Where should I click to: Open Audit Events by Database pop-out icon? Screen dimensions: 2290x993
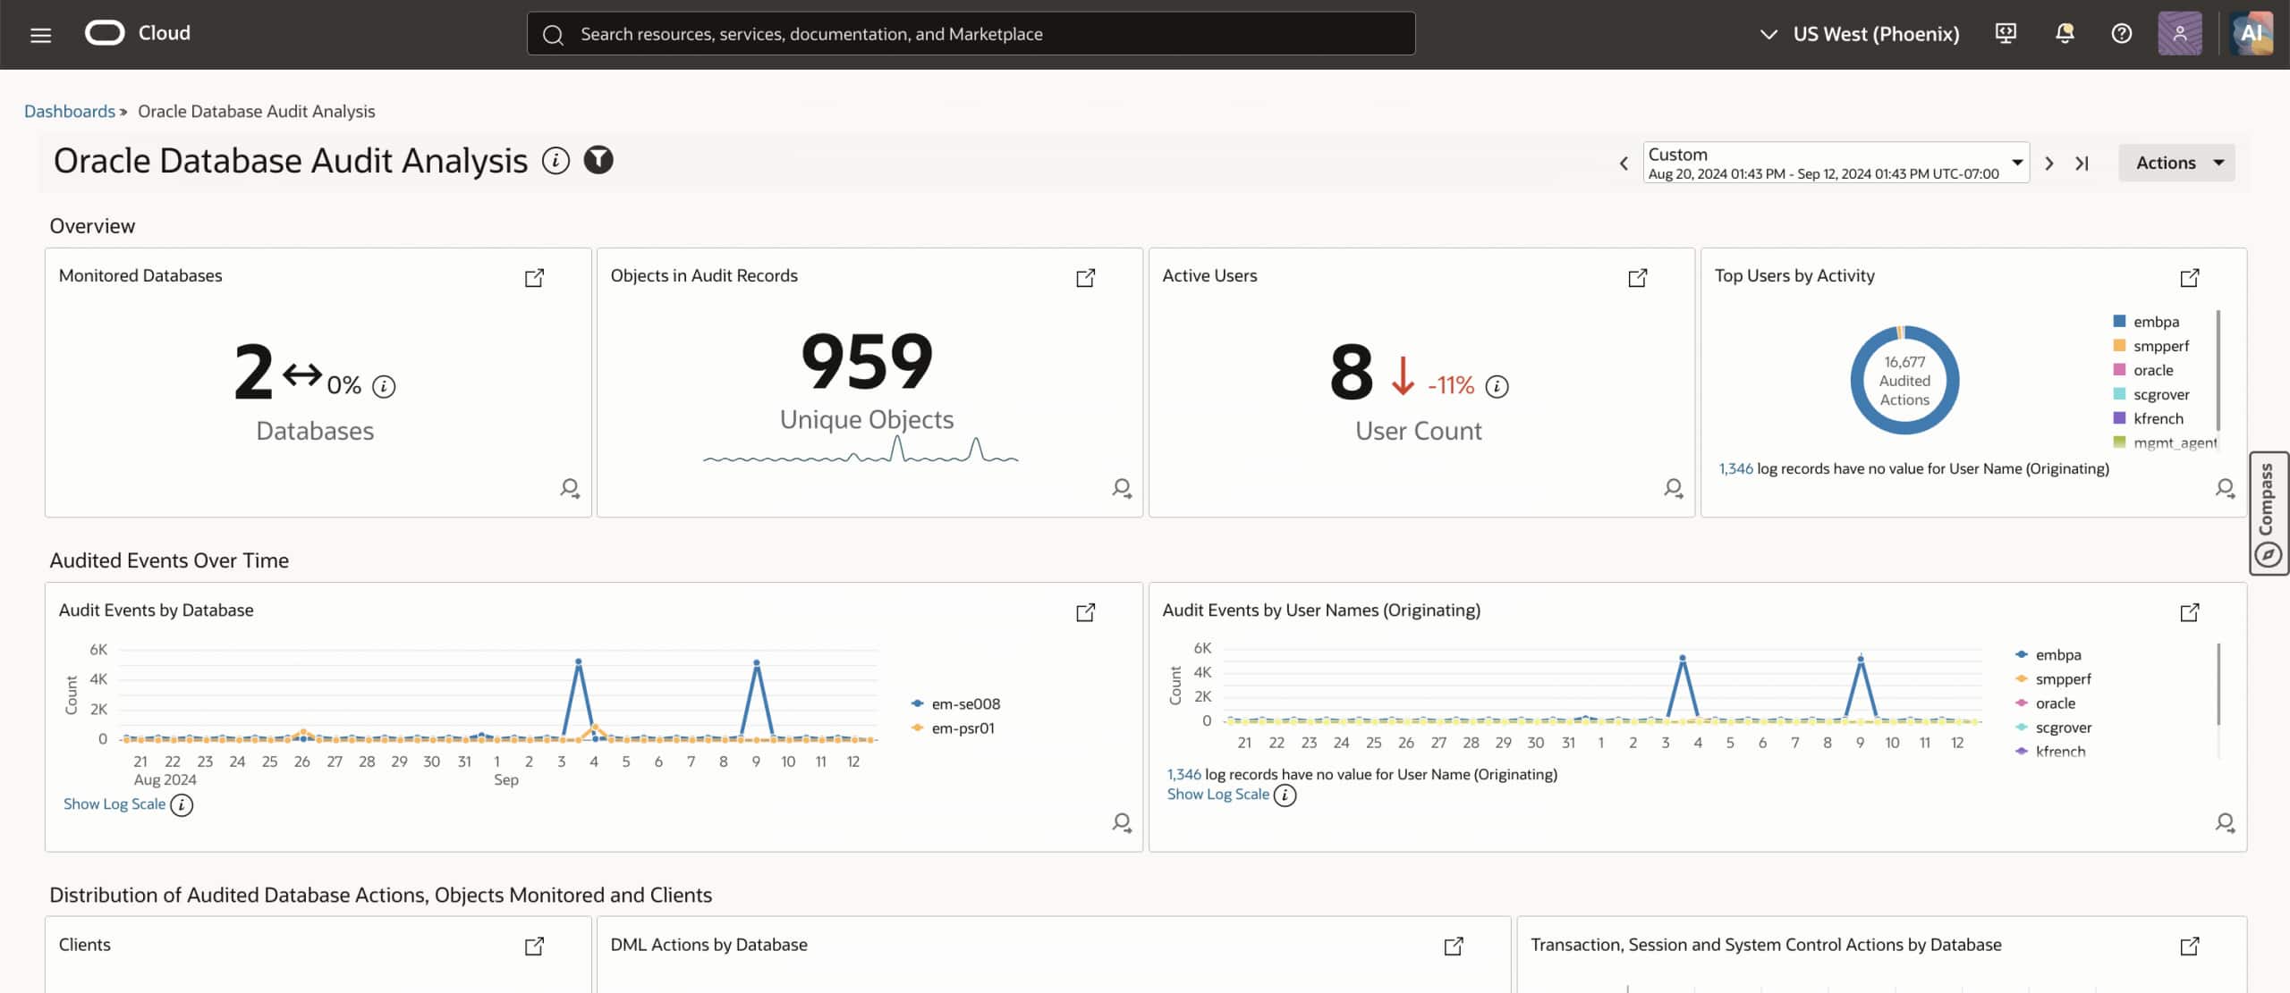[1085, 612]
